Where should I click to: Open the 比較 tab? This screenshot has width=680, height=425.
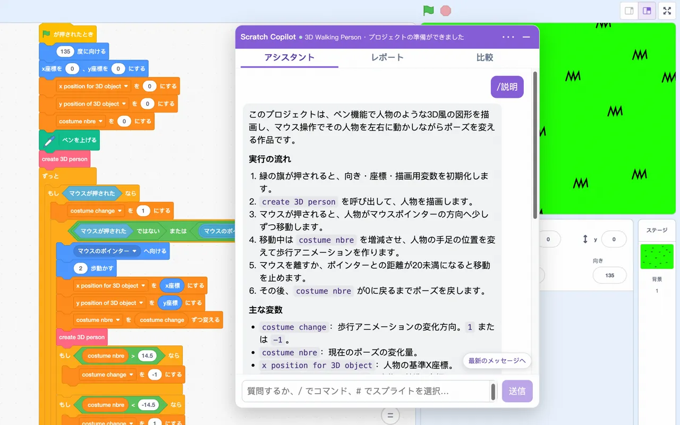pos(484,57)
